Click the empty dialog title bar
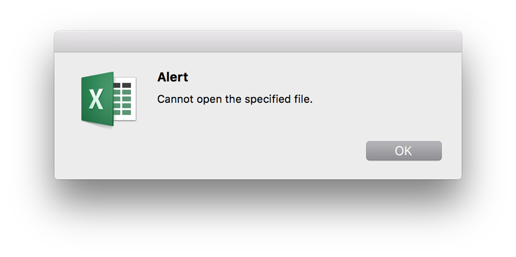The width and height of the screenshot is (516, 257). tap(258, 41)
